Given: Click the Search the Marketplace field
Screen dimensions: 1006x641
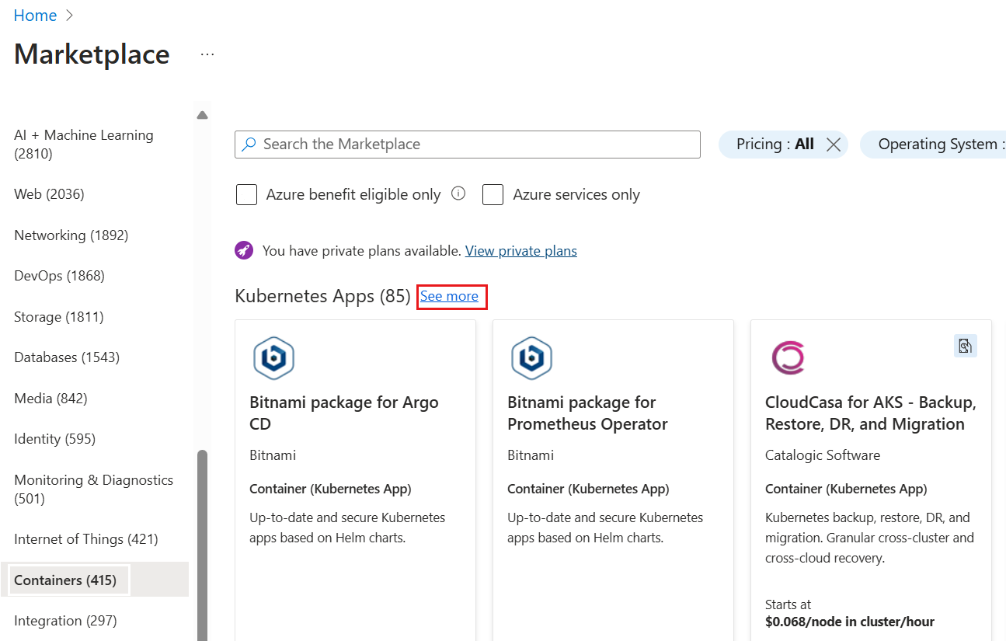Looking at the screenshot, I should click(468, 145).
